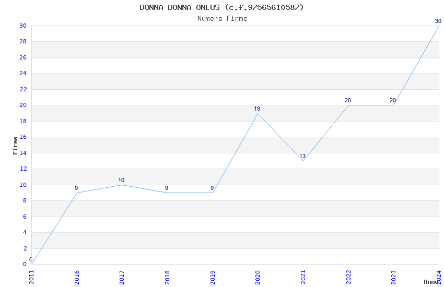Click the x-axis year label 2024

pyautogui.click(x=439, y=278)
